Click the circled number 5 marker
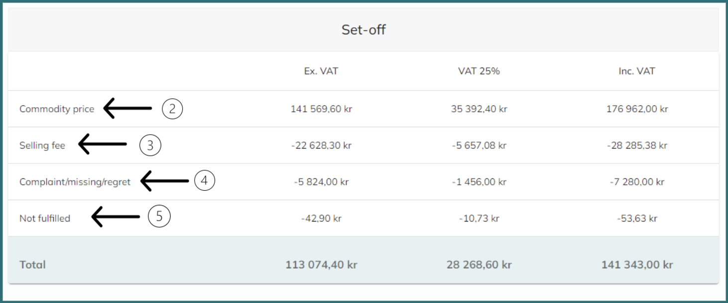The image size is (728, 303). 159,216
